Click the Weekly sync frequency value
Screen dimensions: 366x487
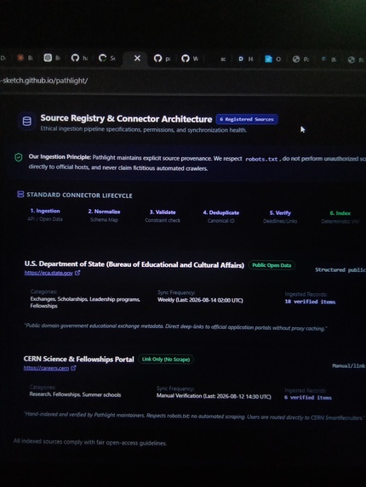coord(200,300)
